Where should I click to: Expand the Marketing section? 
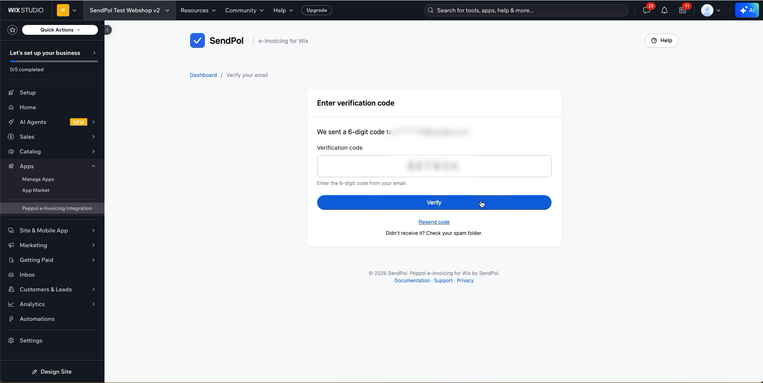(x=52, y=245)
